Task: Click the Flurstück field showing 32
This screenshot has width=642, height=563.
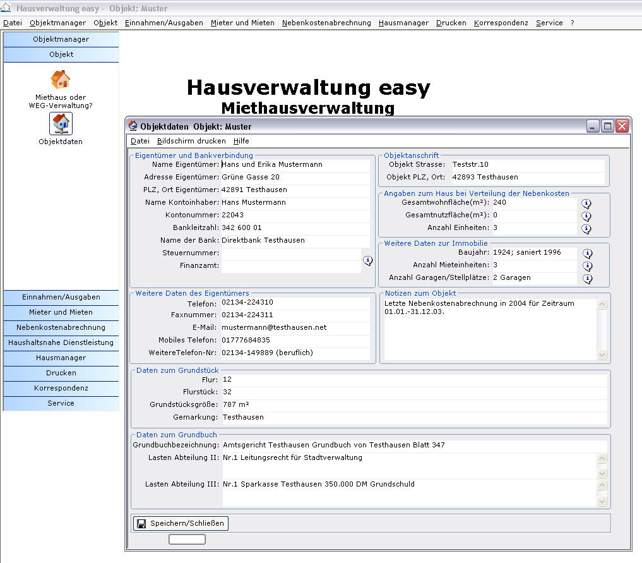Action: point(415,392)
